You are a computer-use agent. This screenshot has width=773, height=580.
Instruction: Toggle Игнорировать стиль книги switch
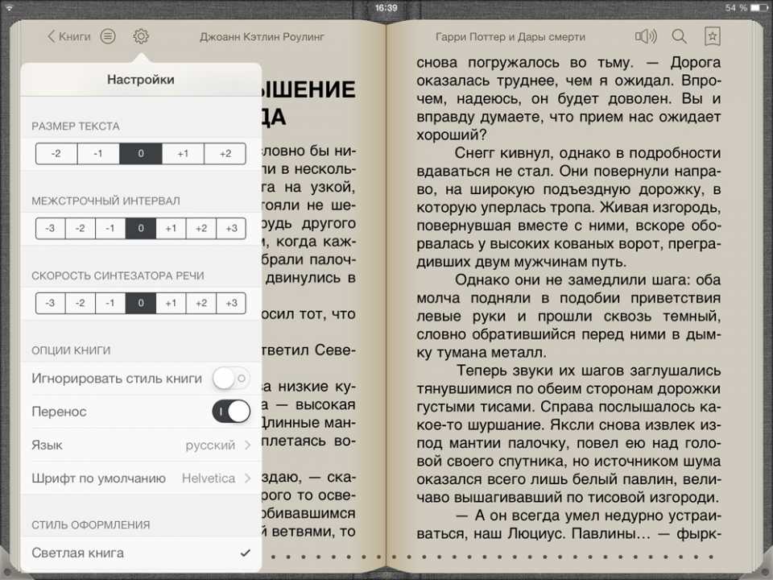point(230,378)
